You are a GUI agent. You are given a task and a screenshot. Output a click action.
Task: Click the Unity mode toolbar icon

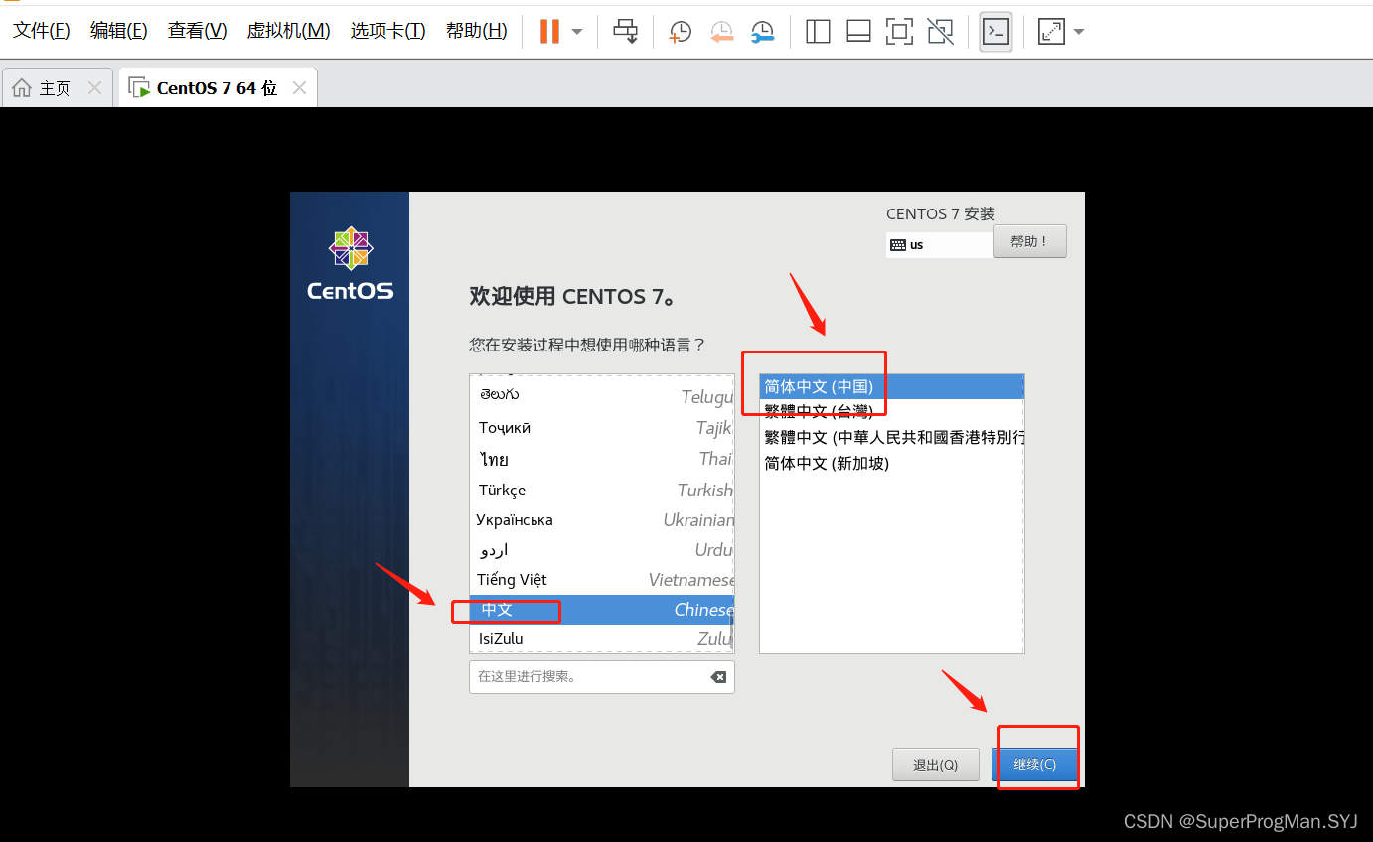tap(940, 32)
